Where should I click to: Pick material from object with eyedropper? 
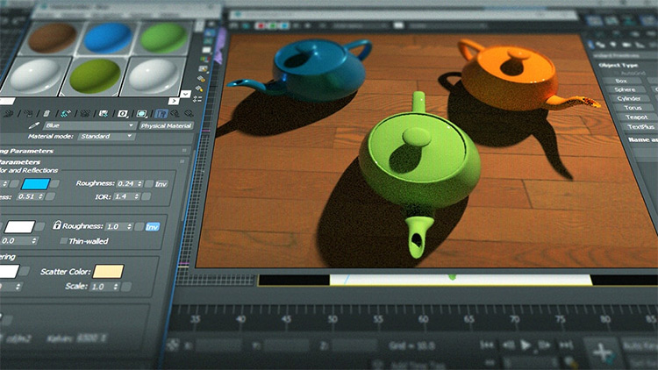point(33,125)
